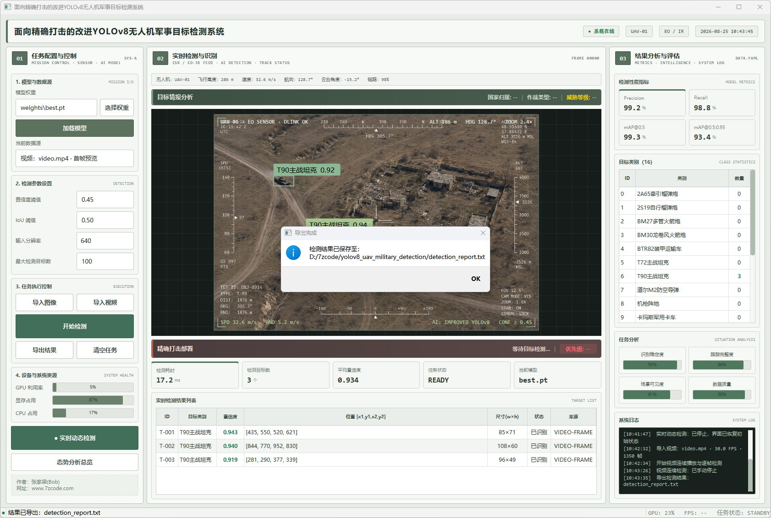Select class row BM27多管火箭炮

coord(684,221)
